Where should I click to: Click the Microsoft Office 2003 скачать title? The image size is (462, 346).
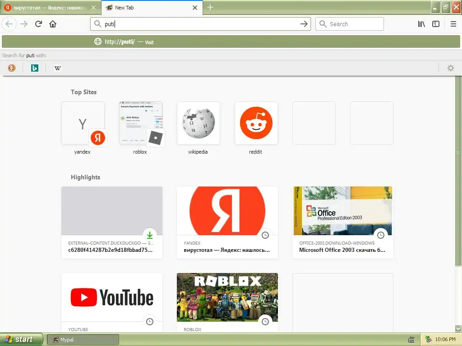[x=342, y=250]
